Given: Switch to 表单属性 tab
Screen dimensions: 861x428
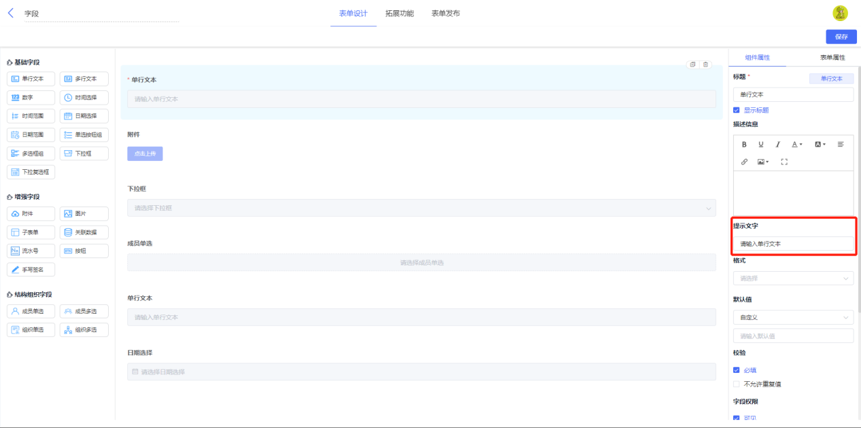Looking at the screenshot, I should click(x=832, y=58).
